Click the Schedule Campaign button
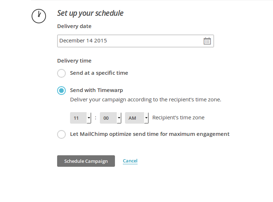The width and height of the screenshot is (273, 202). pyautogui.click(x=86, y=161)
